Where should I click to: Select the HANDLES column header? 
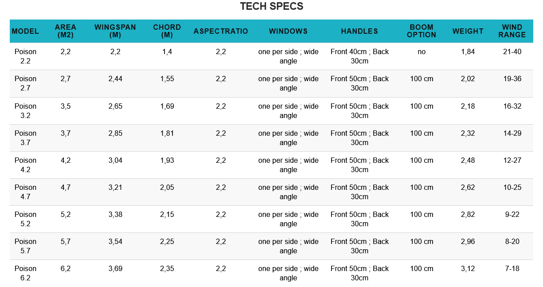pyautogui.click(x=359, y=31)
